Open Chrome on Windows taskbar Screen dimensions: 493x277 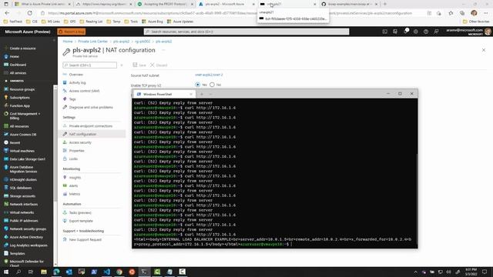[119, 272]
